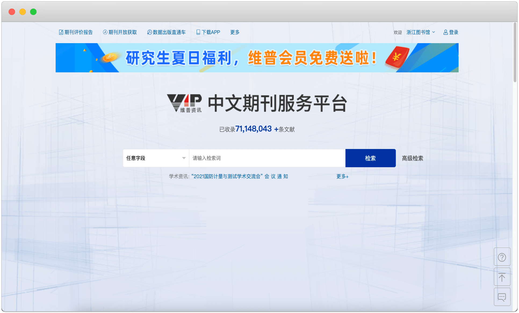
Task: Click the 71,148,043 record count text
Action: [254, 129]
